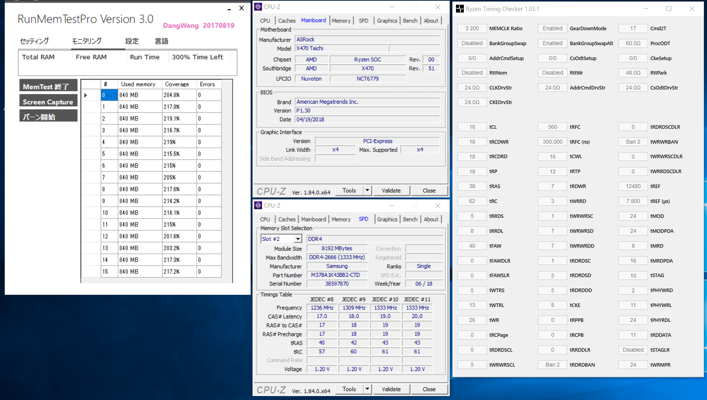Click the CPU-Z icon in Mainboard window title
The width and height of the screenshot is (707, 400).
click(258, 7)
